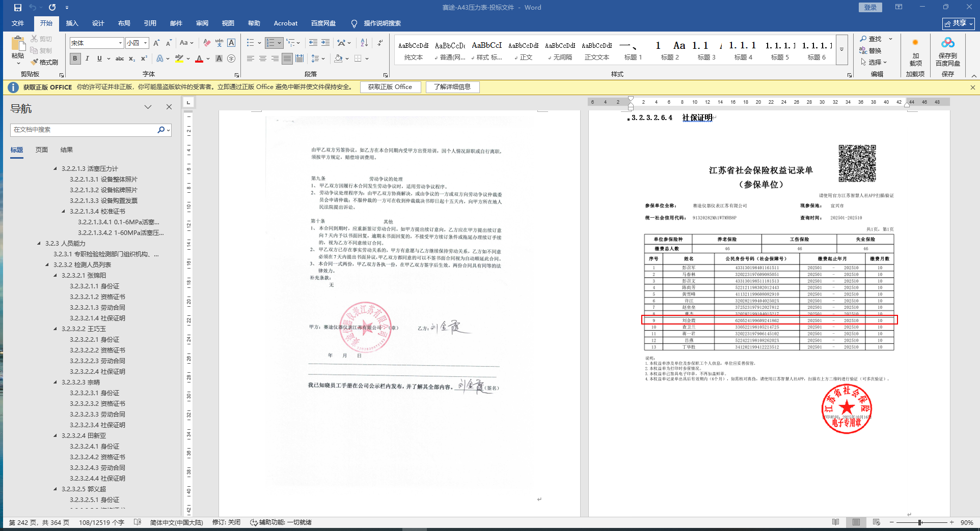Toggle character border button
The image size is (980, 531).
tap(231, 43)
